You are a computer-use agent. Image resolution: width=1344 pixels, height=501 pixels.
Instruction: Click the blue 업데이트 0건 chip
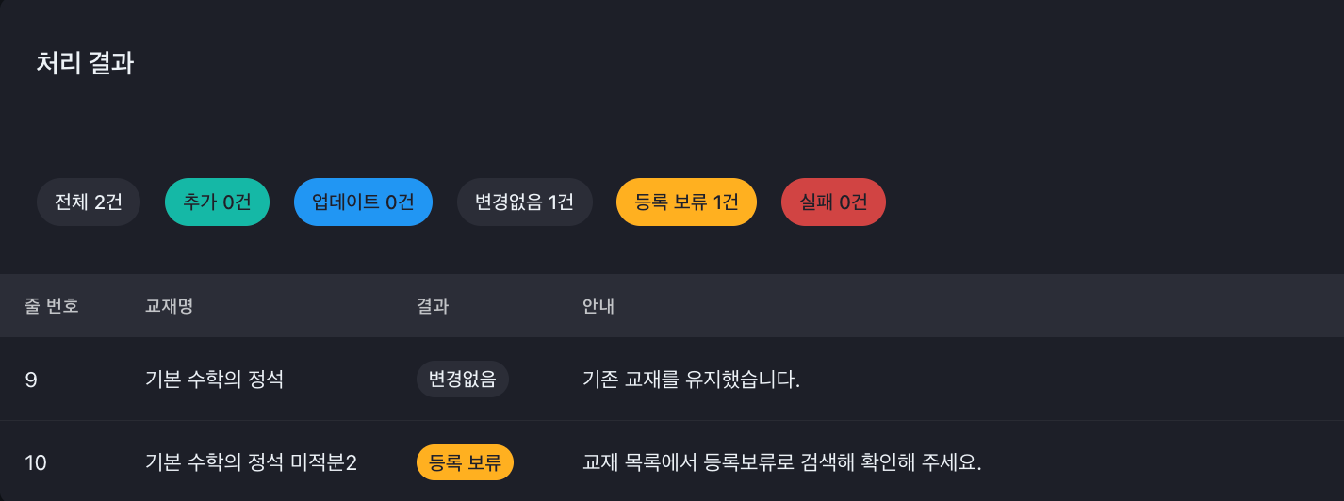363,202
